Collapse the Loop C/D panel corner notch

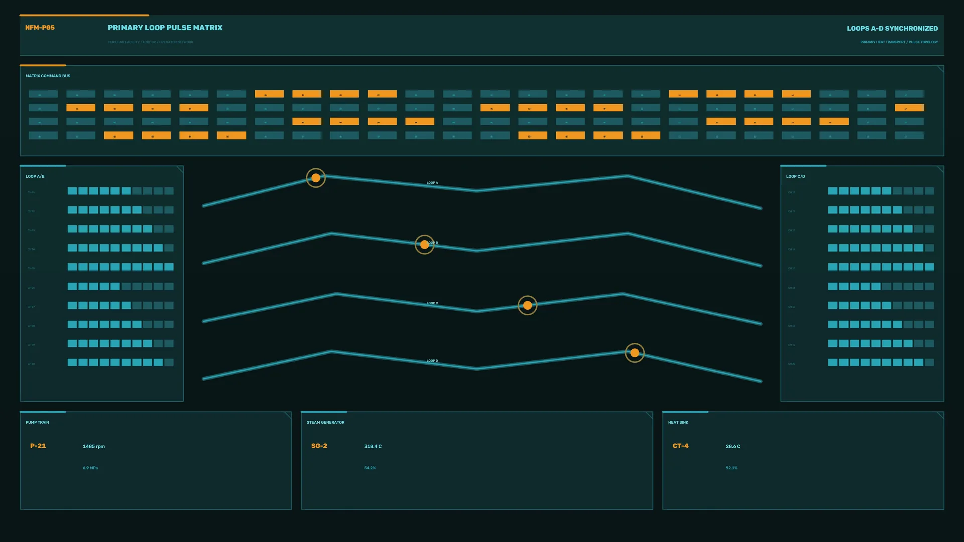click(940, 169)
